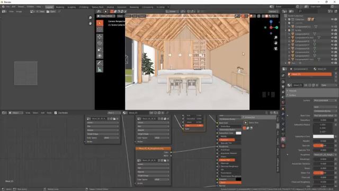Open the Object dropdown in node editor header

[16, 113]
